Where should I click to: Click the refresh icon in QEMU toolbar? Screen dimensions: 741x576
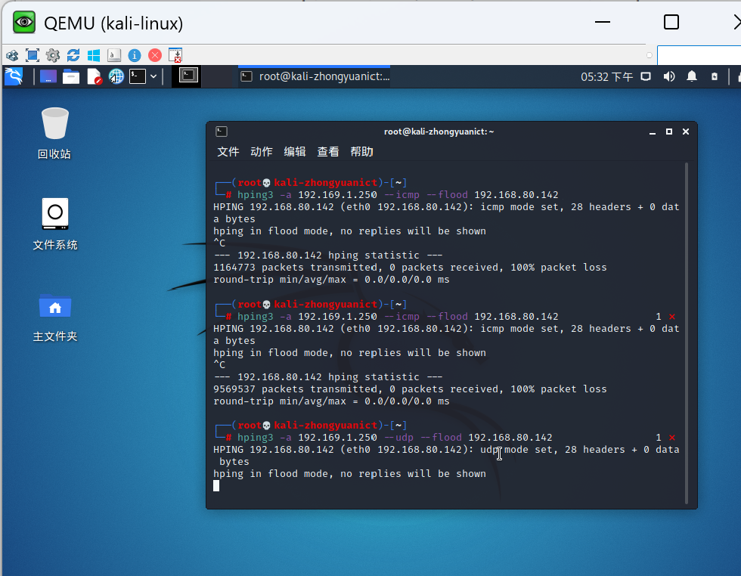73,55
